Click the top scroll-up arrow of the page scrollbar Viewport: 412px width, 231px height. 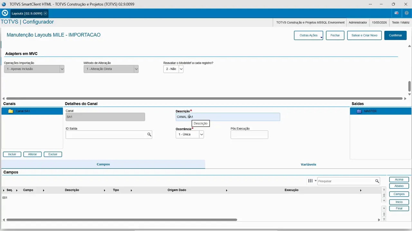coord(409,46)
